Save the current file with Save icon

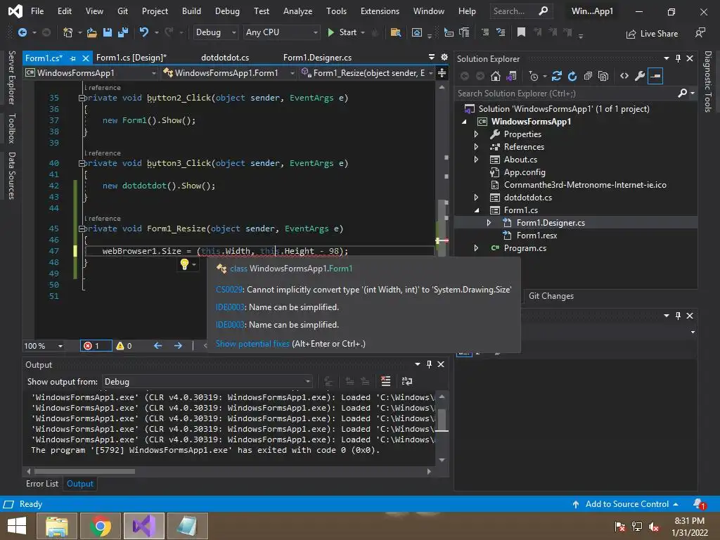108,32
